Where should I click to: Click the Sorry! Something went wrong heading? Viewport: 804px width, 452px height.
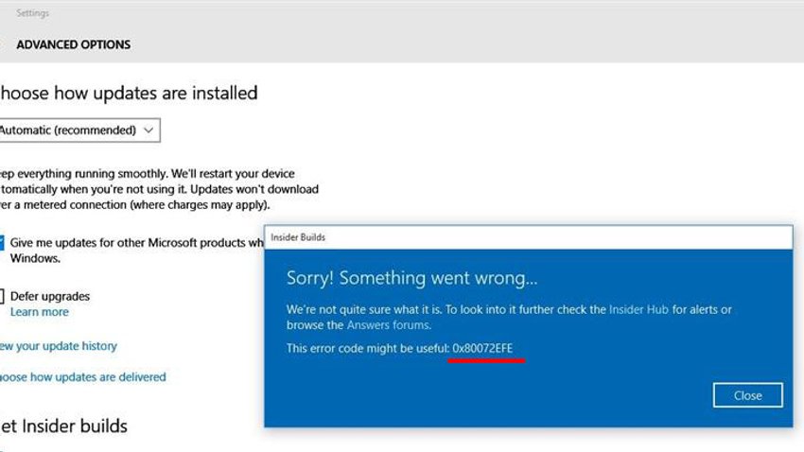click(411, 278)
